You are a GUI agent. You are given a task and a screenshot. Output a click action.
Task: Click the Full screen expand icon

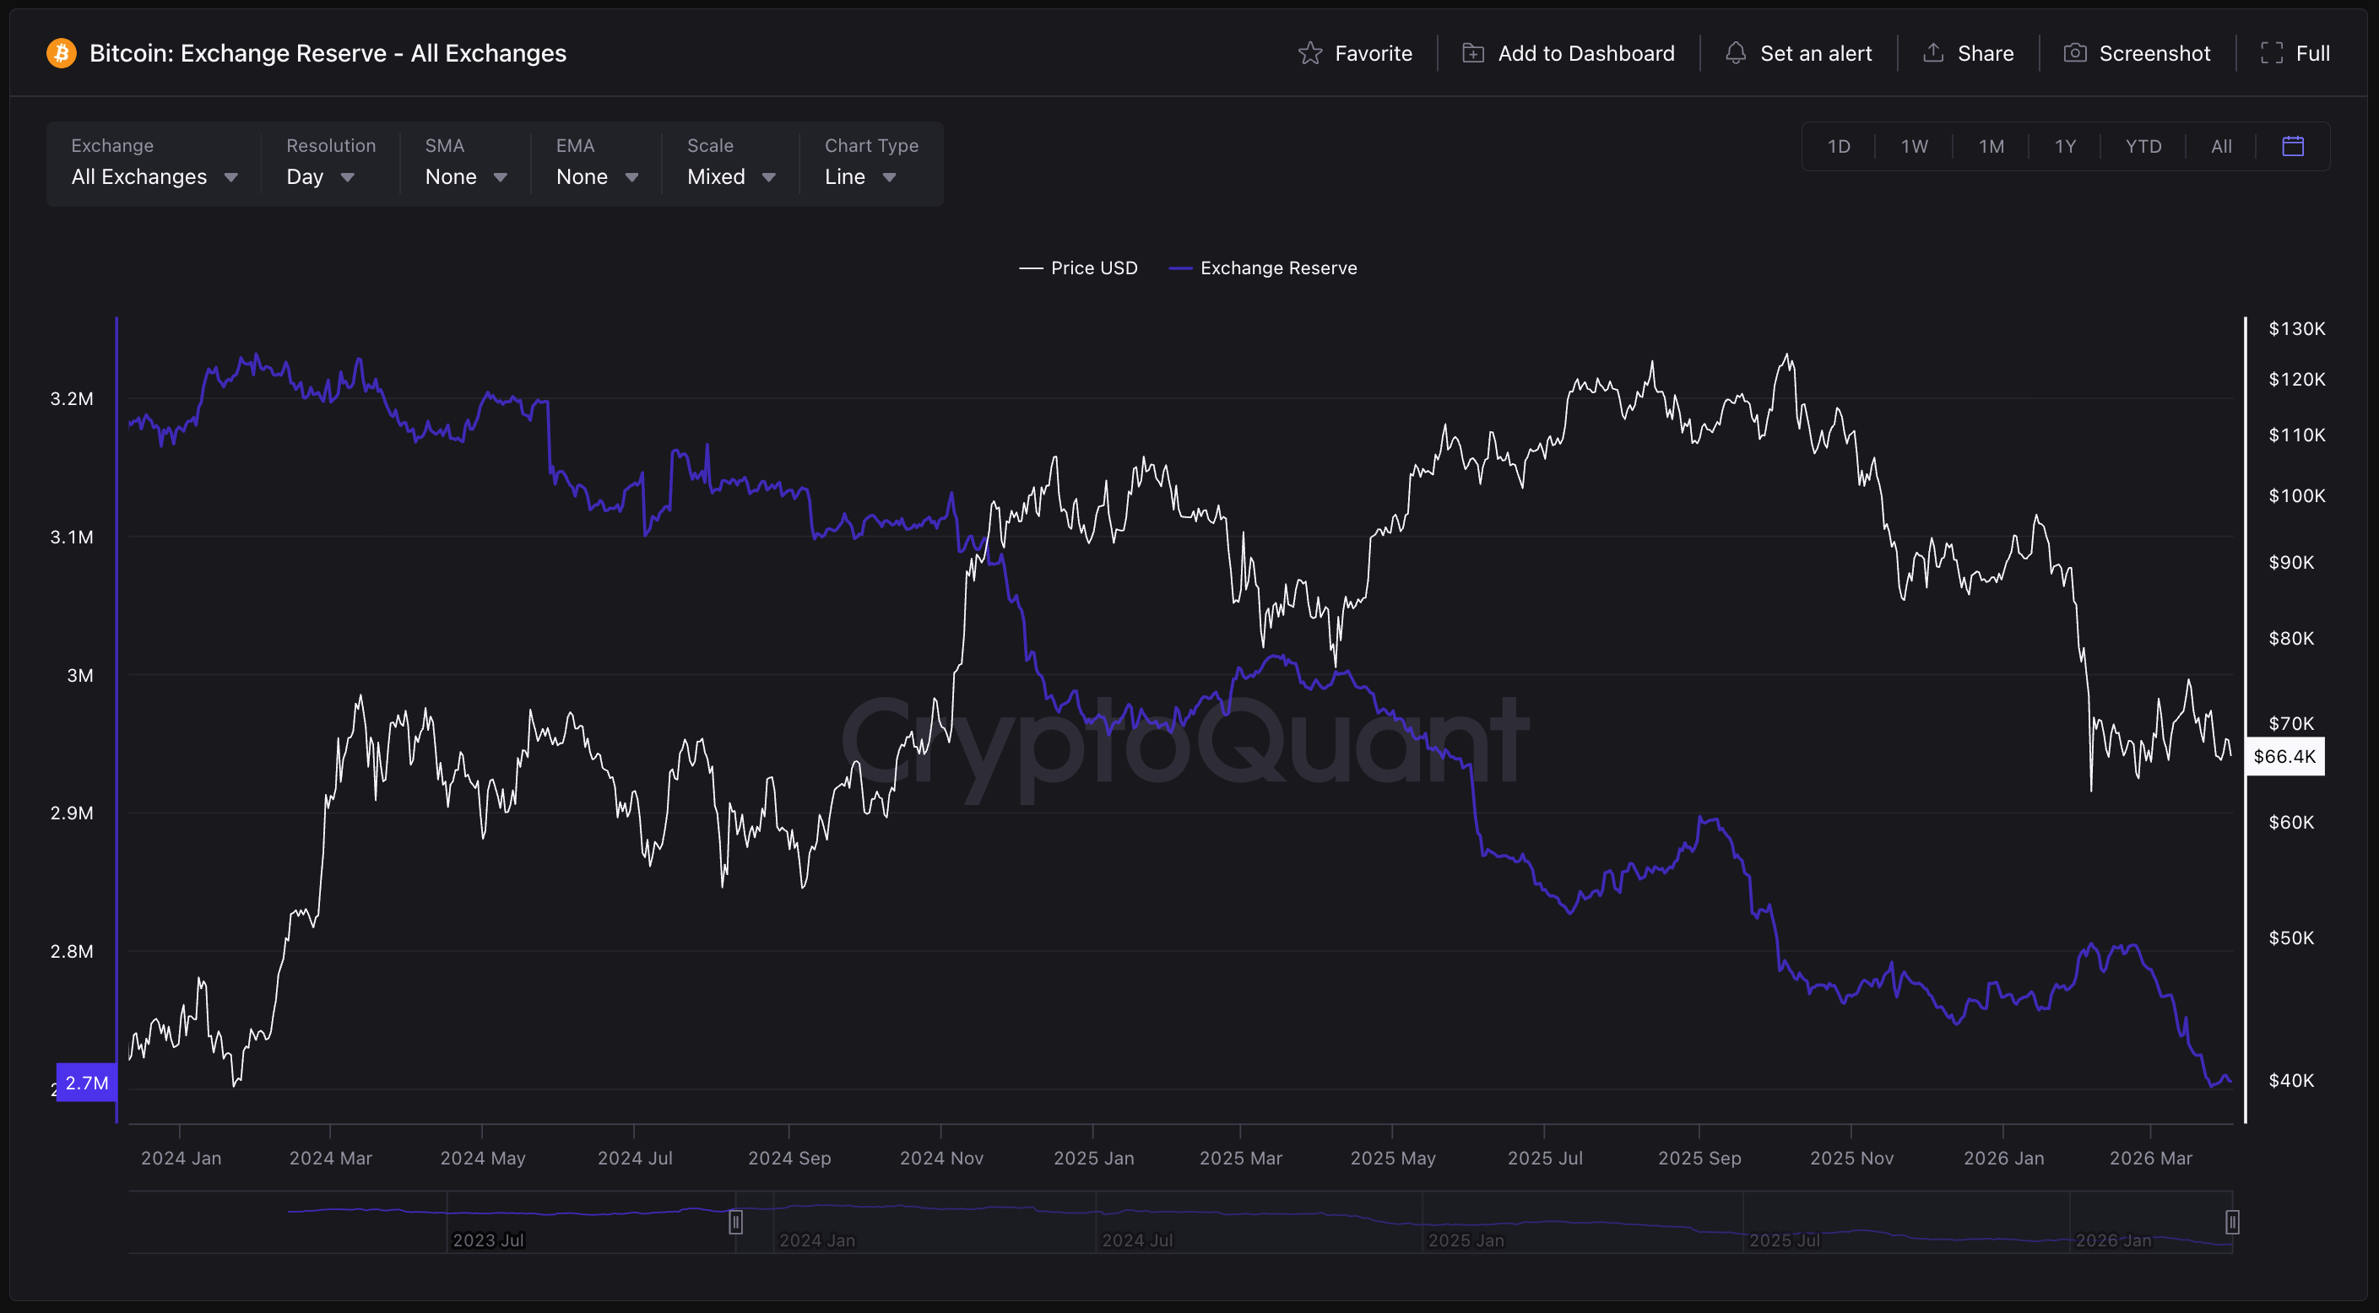[2271, 53]
